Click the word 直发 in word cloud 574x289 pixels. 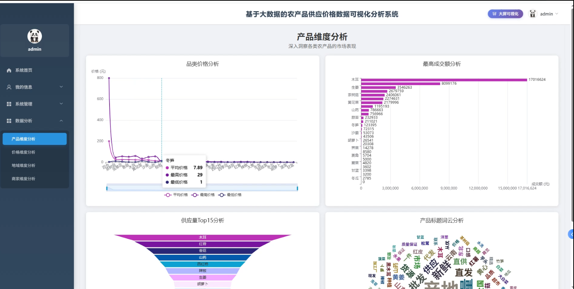pos(464,273)
